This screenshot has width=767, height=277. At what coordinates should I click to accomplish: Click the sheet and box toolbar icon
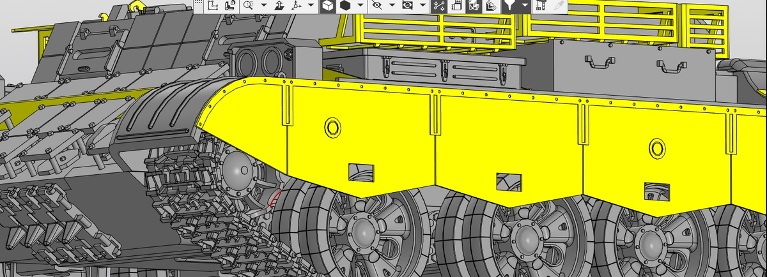click(456, 6)
